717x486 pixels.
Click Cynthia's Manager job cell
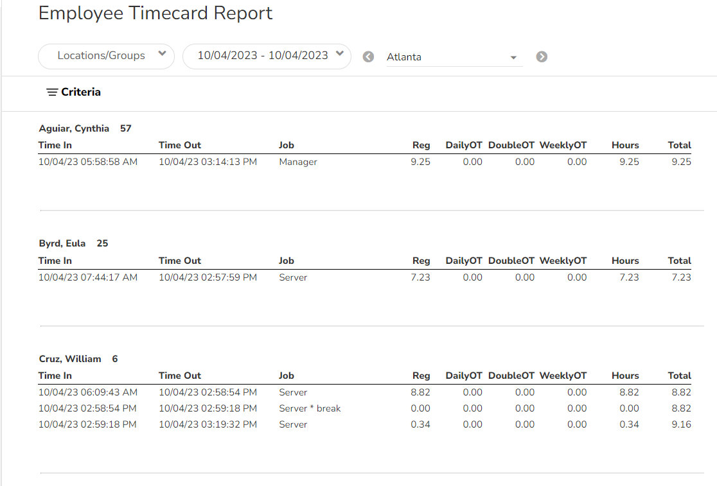tap(298, 162)
